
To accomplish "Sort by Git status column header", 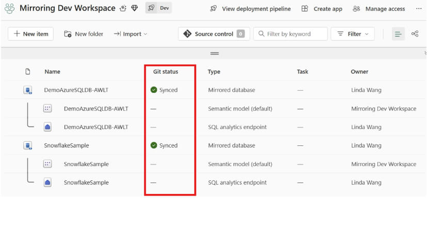I will point(166,72).
